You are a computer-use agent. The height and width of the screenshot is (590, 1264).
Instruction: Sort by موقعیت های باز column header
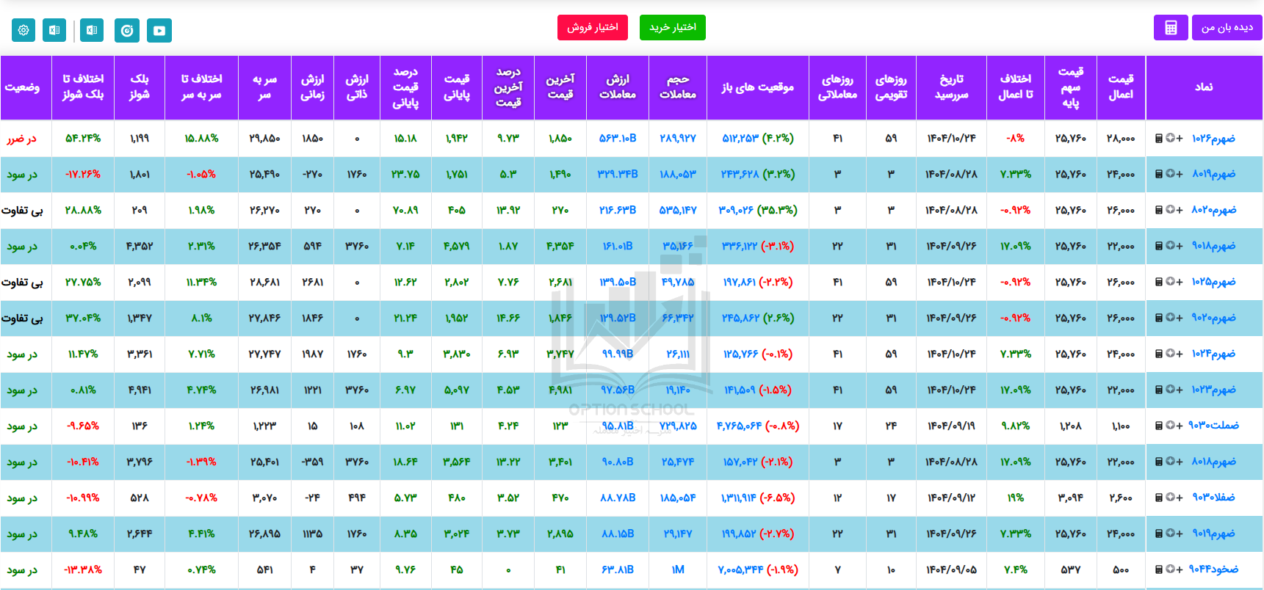pyautogui.click(x=757, y=87)
